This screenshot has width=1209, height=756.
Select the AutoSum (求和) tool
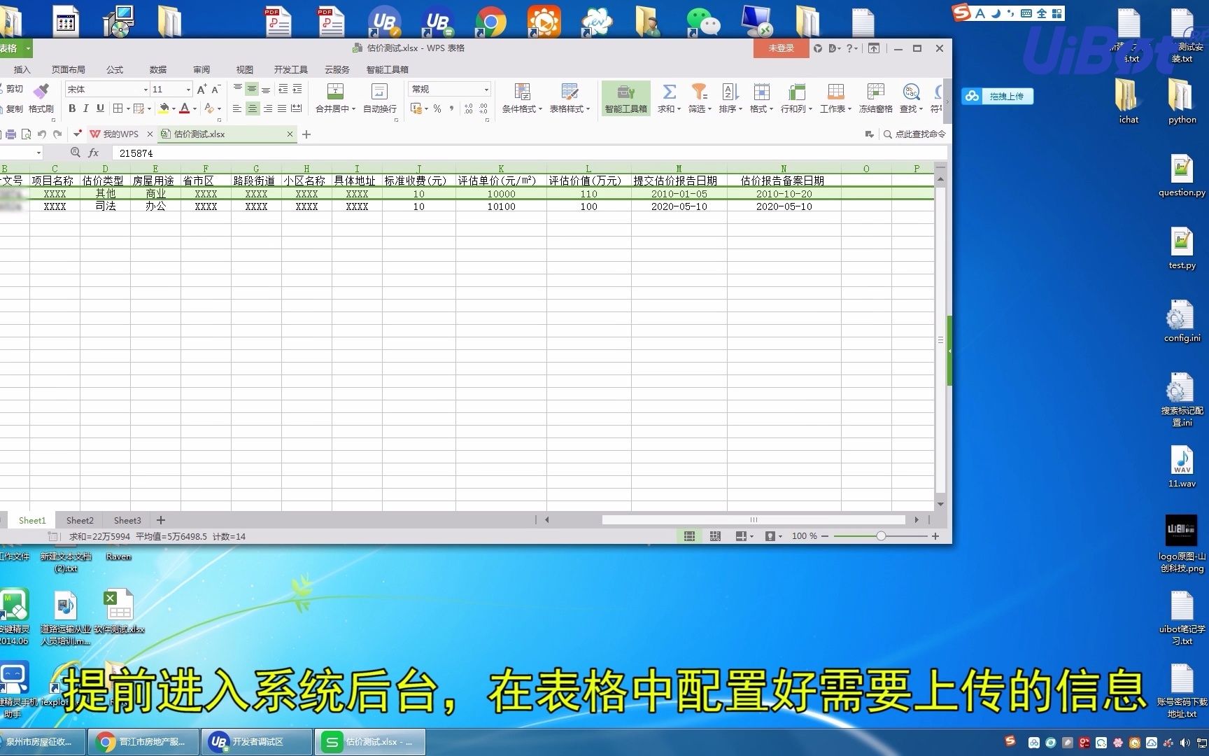click(x=669, y=98)
